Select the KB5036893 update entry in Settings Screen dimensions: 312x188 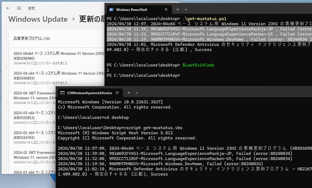click(x=57, y=78)
